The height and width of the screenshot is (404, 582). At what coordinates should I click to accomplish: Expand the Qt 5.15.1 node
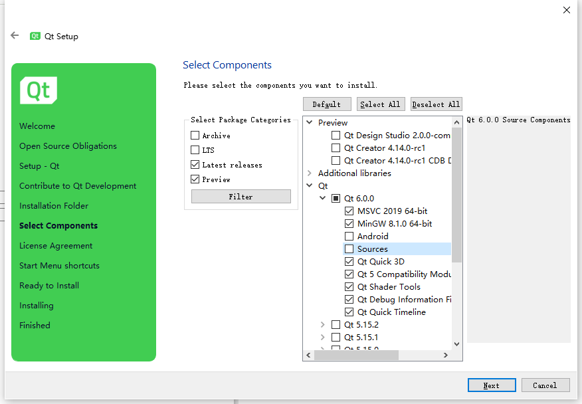(x=322, y=337)
